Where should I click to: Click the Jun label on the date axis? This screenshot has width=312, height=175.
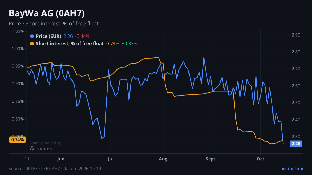pos(61,159)
